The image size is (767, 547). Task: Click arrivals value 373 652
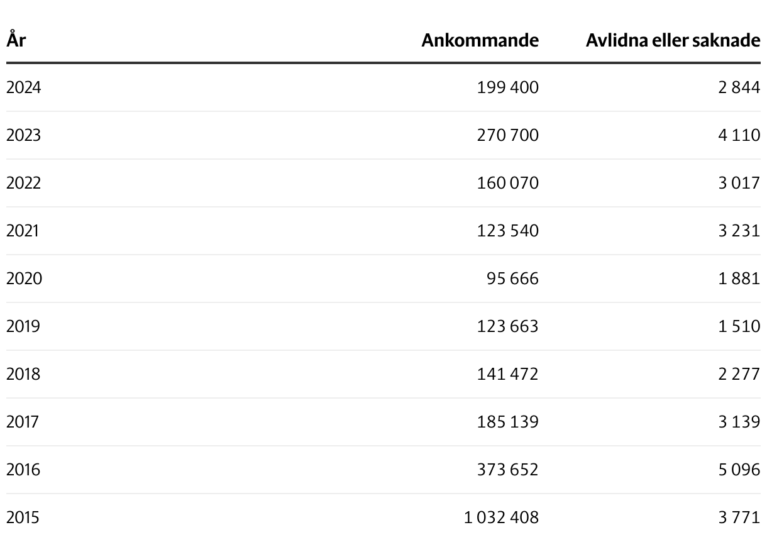tap(508, 470)
